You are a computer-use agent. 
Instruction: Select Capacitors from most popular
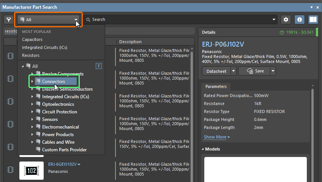32,39
